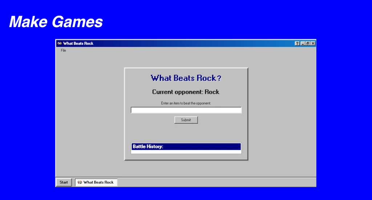Click the Battle History header

(x=186, y=146)
